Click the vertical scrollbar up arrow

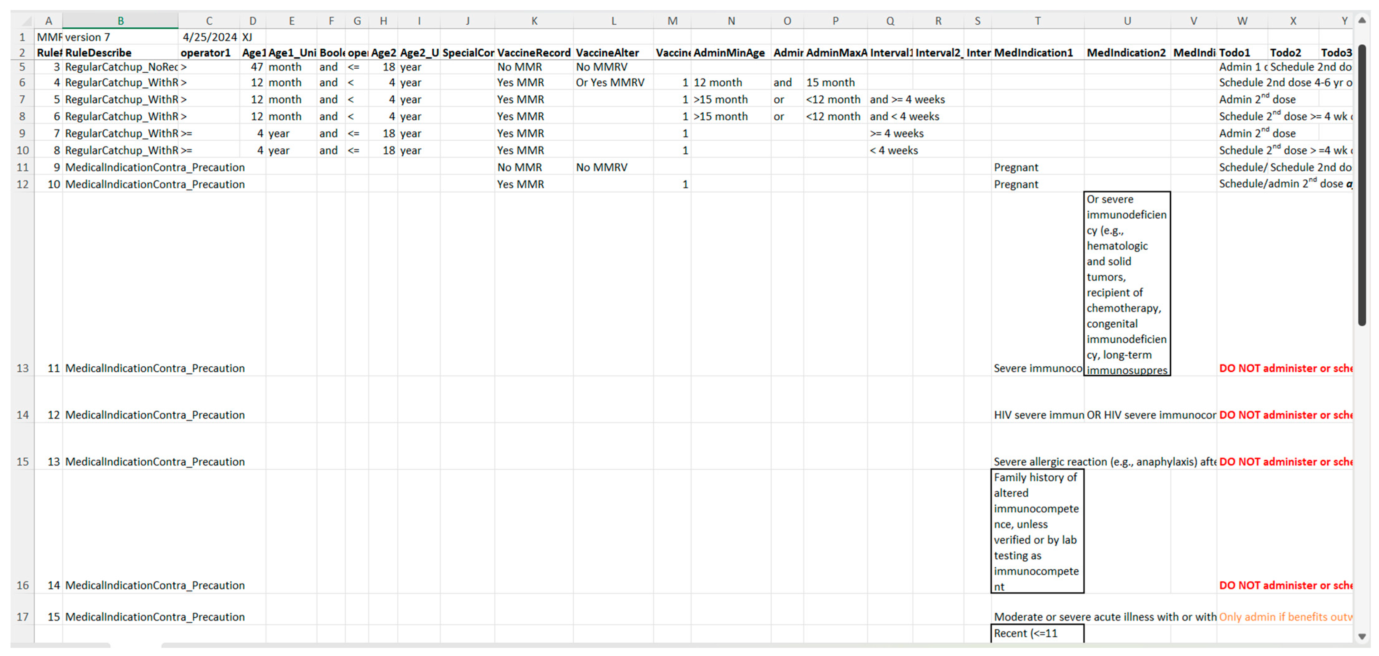(x=1362, y=20)
